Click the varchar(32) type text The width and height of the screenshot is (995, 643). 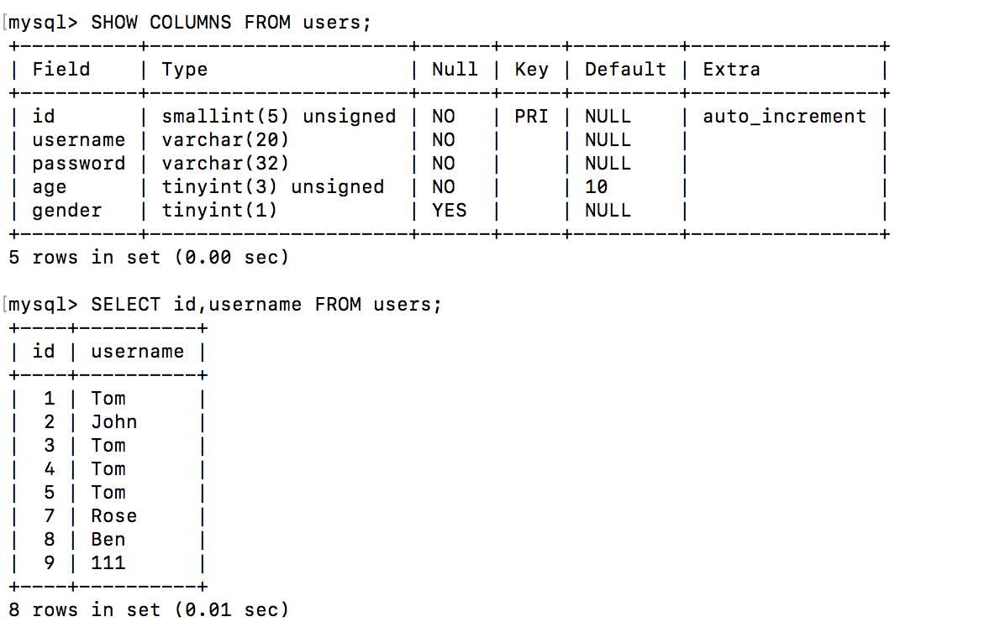click(225, 164)
